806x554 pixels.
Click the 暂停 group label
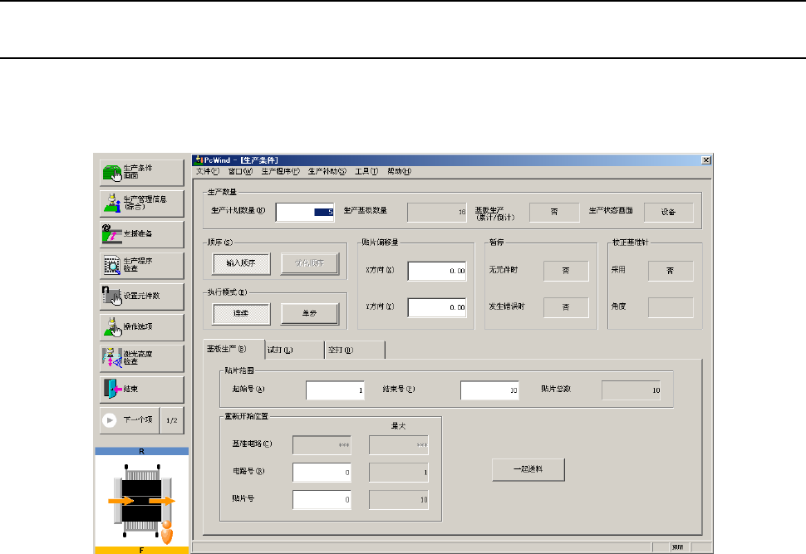tap(497, 242)
